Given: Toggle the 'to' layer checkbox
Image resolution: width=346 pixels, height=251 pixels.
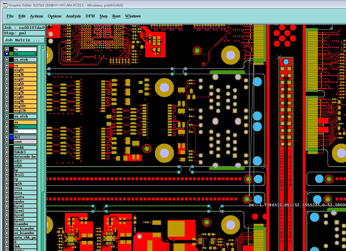Looking at the screenshot, I should [x=7, y=49].
